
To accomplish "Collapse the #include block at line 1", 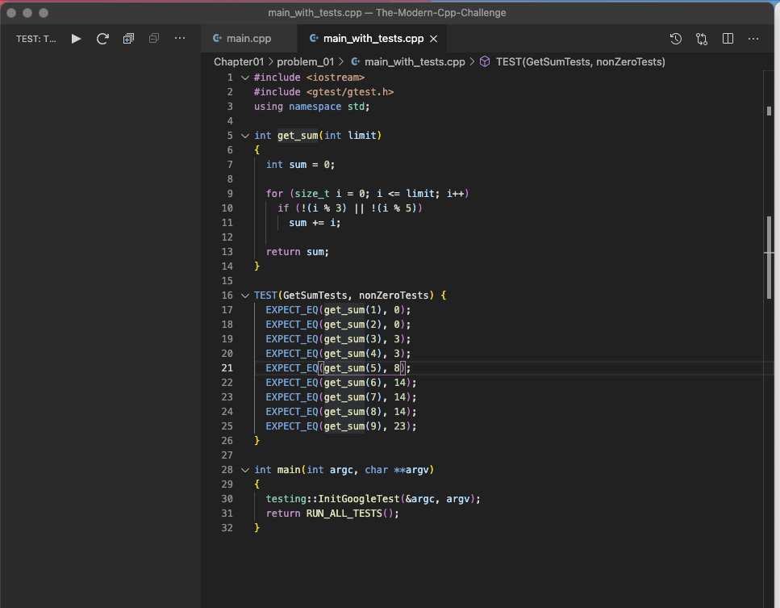I will [x=245, y=78].
